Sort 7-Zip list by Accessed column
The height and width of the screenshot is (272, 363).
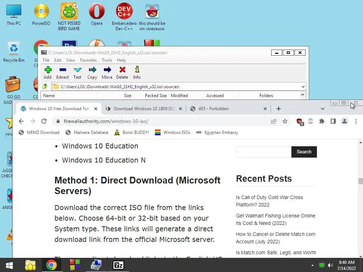(222, 96)
